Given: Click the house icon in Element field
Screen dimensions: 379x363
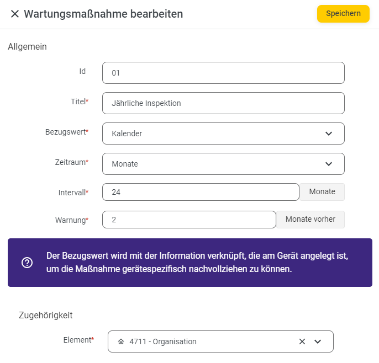Looking at the screenshot, I should pos(121,341).
